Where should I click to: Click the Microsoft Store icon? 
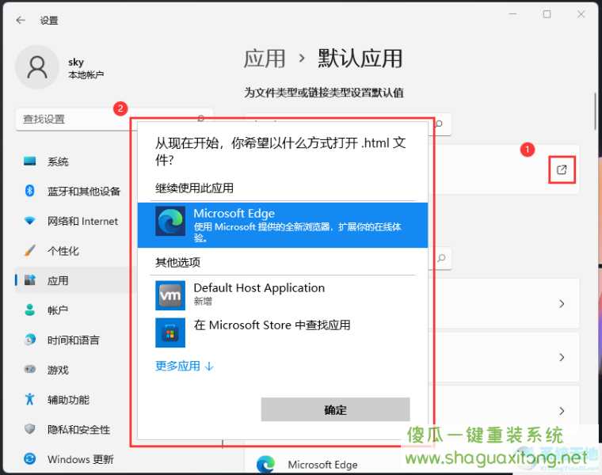pos(170,332)
